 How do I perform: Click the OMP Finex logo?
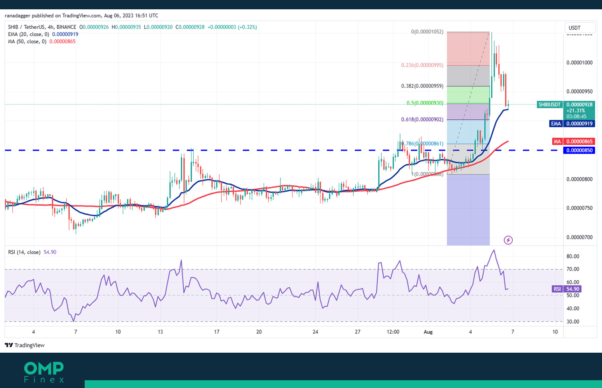tap(43, 372)
